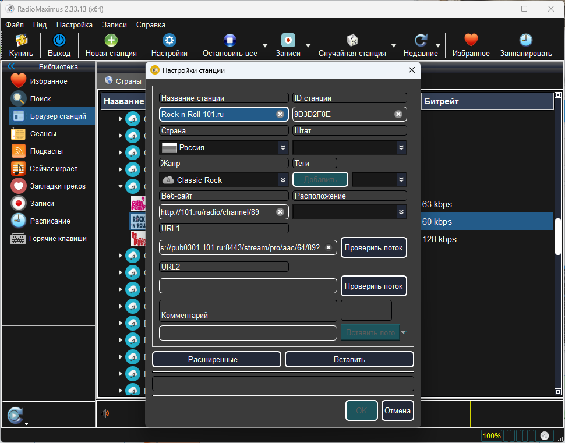Click the Битрейт column header
This screenshot has height=443, width=565.
(x=486, y=101)
